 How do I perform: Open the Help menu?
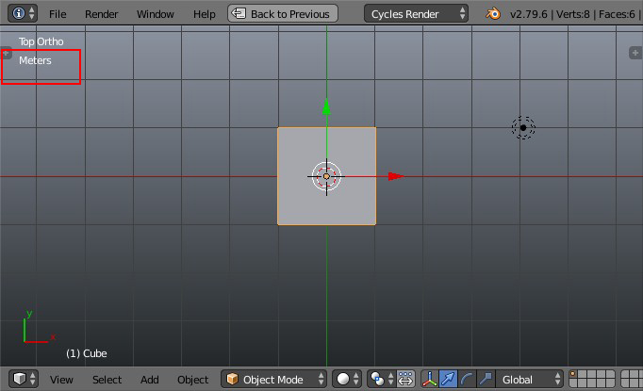[205, 14]
